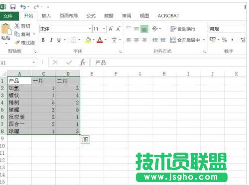Decrease font size with smaller A icon
Viewport: 249px width, 185px height.
[118, 29]
